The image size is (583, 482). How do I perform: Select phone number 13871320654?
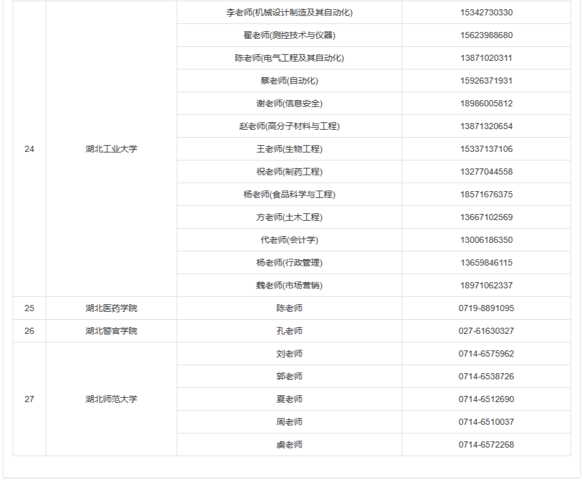(x=487, y=126)
